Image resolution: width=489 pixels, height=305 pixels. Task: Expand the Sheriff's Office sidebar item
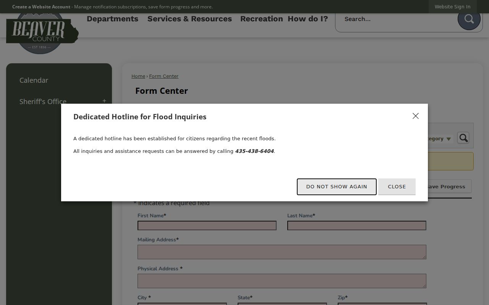pos(104,101)
